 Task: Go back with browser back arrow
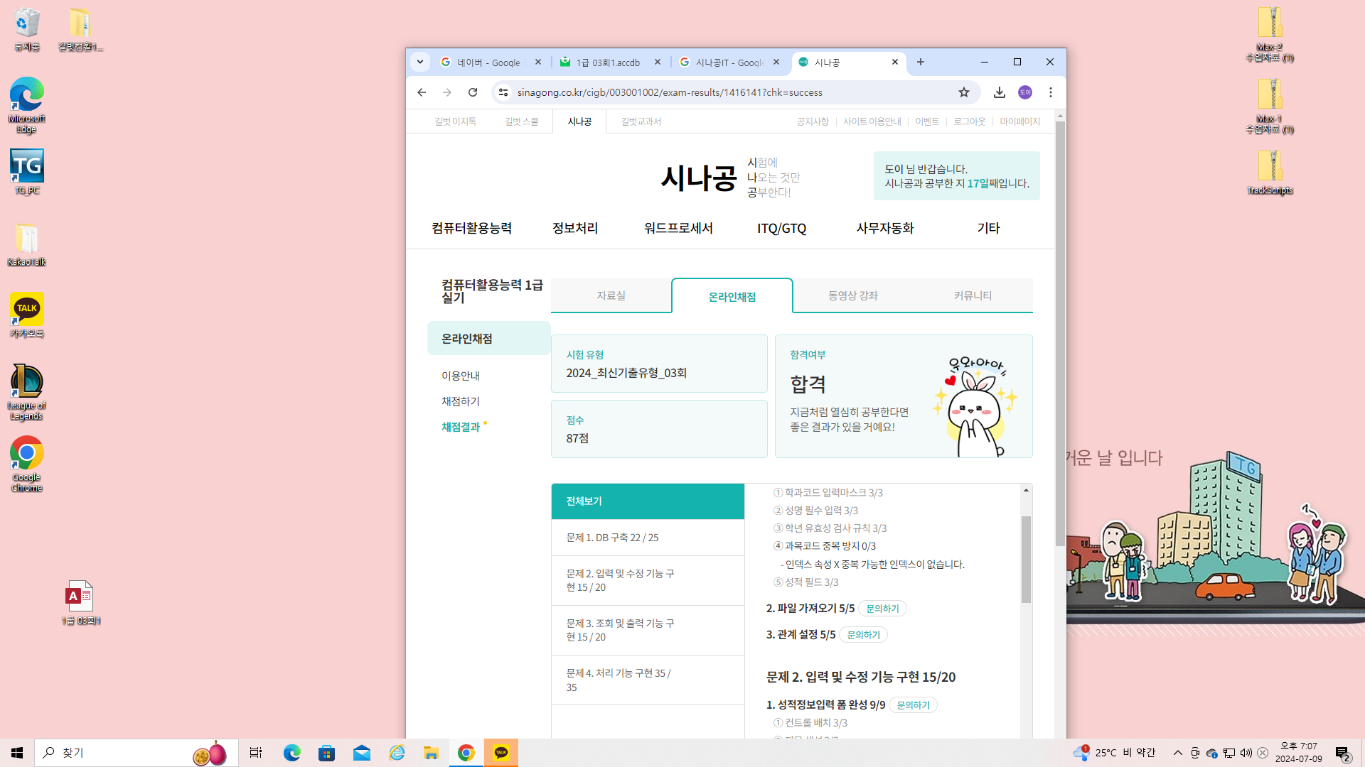tap(422, 92)
